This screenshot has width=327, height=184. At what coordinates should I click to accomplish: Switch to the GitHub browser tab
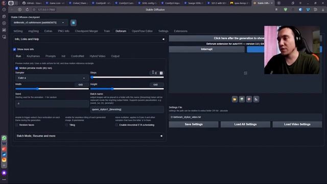[x=32, y=3]
